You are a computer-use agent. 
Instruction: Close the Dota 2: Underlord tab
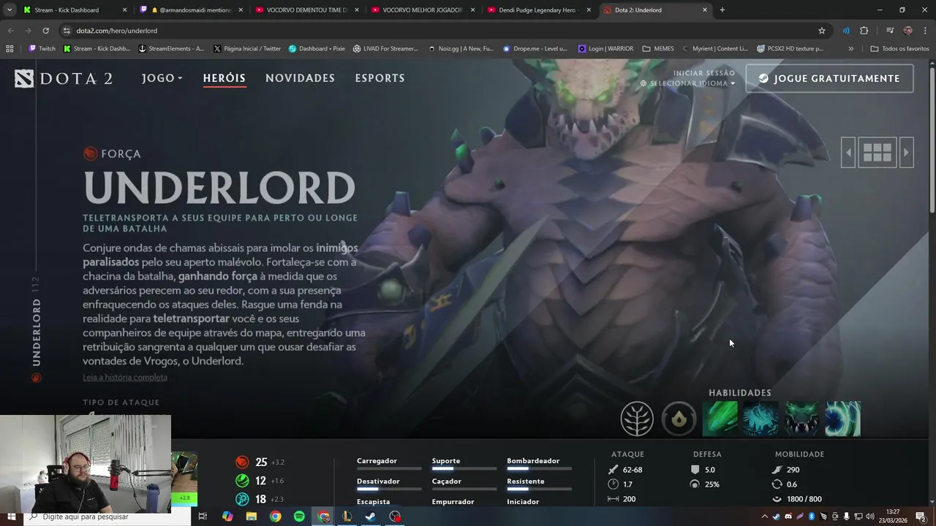705,10
